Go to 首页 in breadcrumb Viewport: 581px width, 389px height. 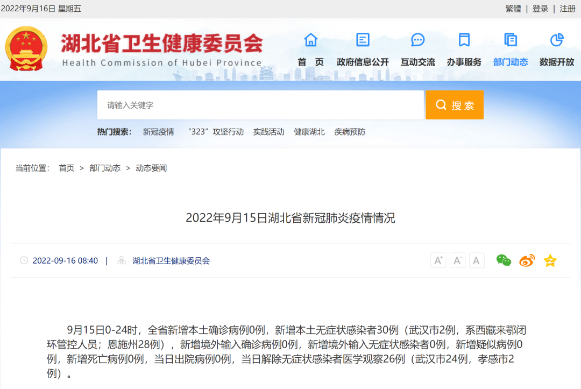coord(66,168)
